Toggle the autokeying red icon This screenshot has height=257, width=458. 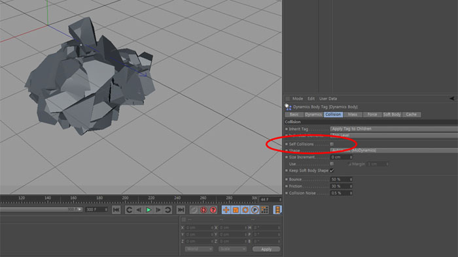203,209
